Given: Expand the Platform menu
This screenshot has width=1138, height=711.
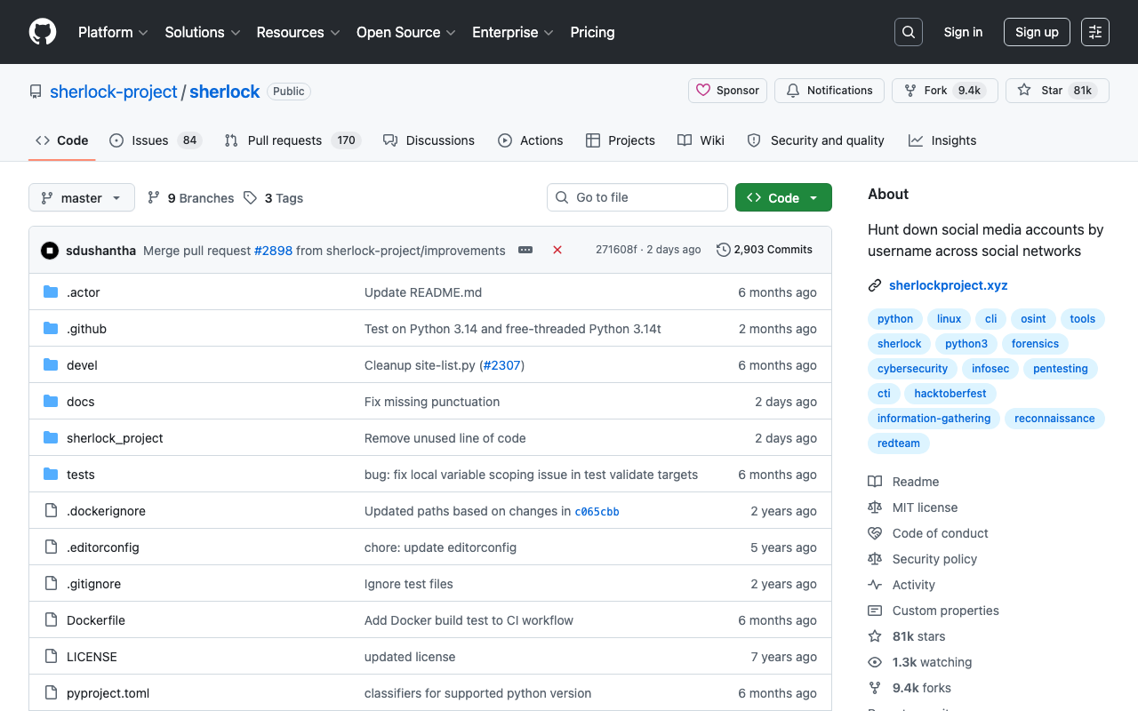Looking at the screenshot, I should coord(112,32).
